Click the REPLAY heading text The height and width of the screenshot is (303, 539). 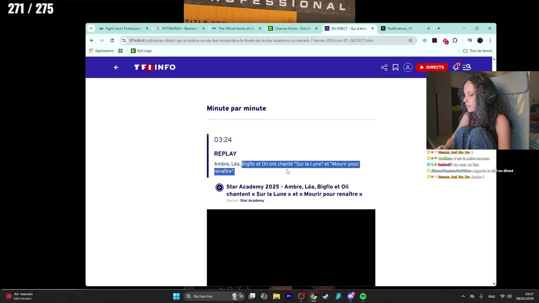pos(225,154)
